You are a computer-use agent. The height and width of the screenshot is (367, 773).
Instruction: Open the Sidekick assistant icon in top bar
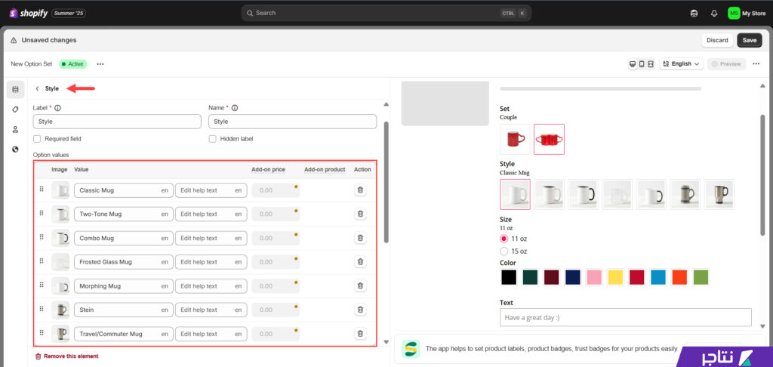(694, 14)
